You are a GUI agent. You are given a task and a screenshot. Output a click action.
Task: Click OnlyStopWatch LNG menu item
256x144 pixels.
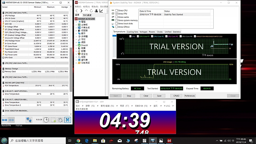tap(167, 106)
